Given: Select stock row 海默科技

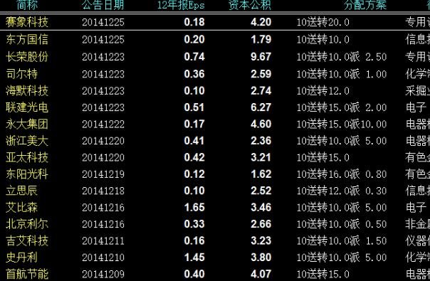Looking at the screenshot, I should coord(215,91).
